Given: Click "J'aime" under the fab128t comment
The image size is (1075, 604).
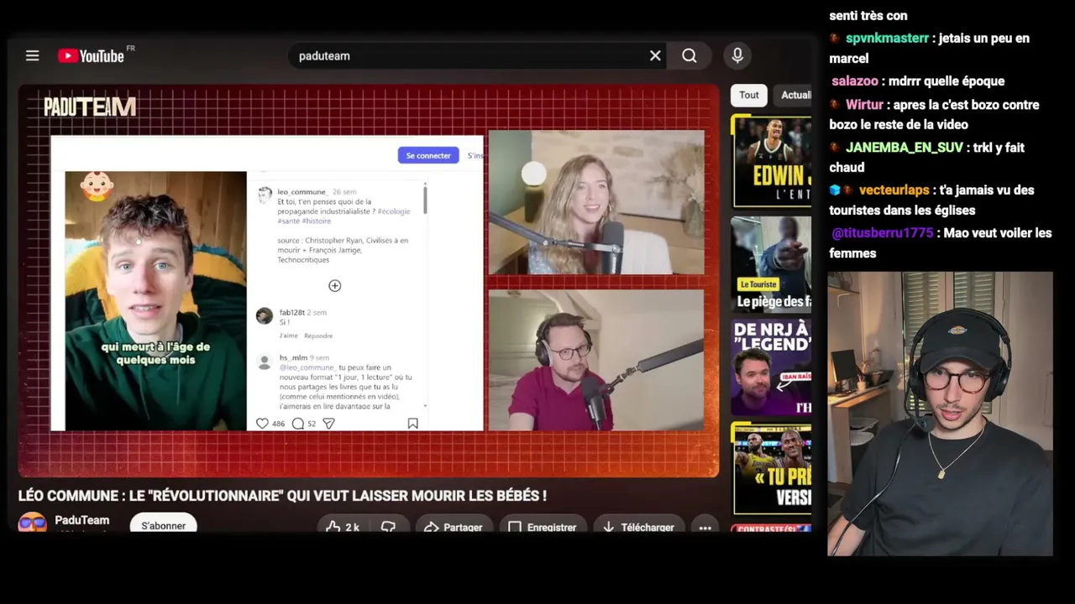Looking at the screenshot, I should coord(288,336).
